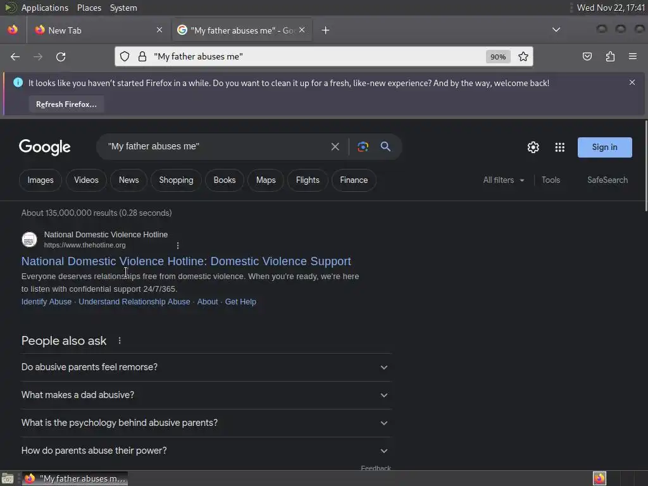
Task: Reload the page with the refresh icon
Action: click(61, 56)
